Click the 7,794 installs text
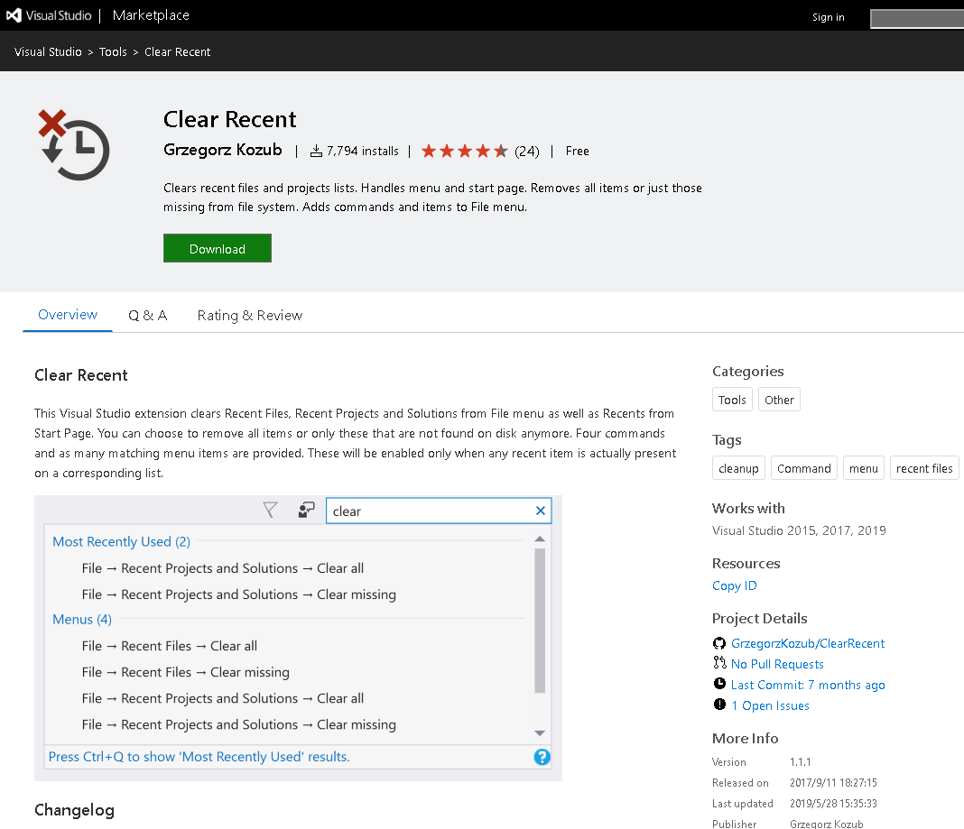Viewport: 964px width, 829px height. click(x=362, y=152)
